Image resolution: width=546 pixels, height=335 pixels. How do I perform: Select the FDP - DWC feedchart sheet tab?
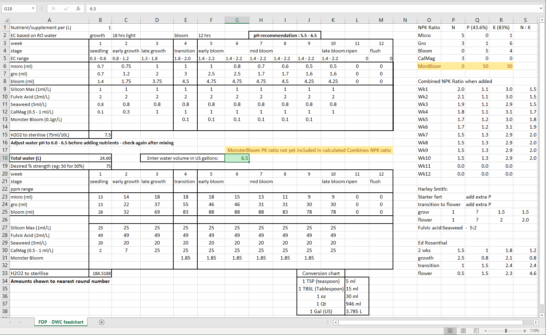pos(61,322)
